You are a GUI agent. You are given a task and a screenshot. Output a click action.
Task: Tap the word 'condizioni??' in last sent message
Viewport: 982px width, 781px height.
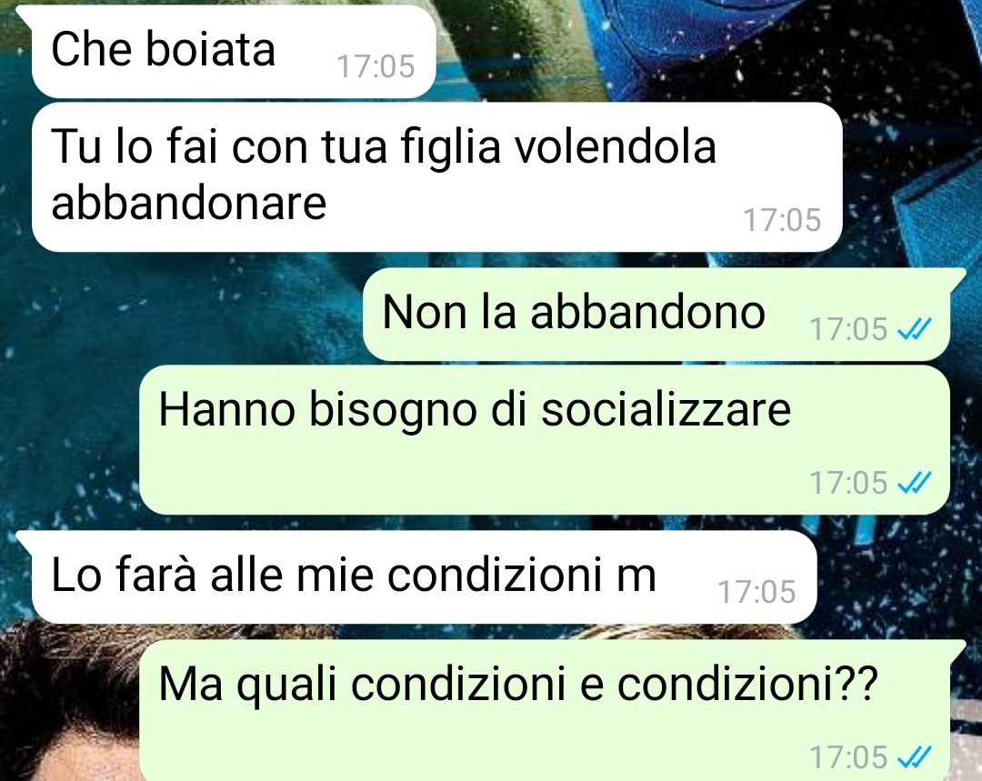point(747,685)
